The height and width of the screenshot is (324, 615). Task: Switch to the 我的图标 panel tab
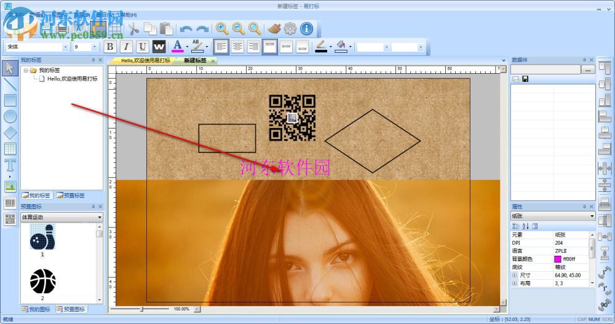click(36, 309)
